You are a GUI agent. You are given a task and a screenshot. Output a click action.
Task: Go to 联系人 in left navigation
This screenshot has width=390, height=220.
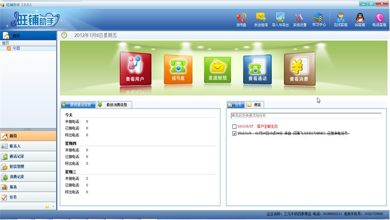tap(28, 146)
